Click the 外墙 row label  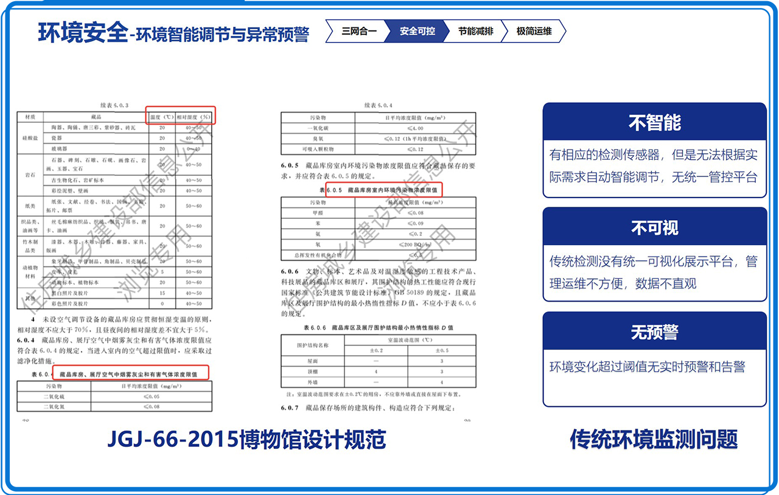coord(313,382)
